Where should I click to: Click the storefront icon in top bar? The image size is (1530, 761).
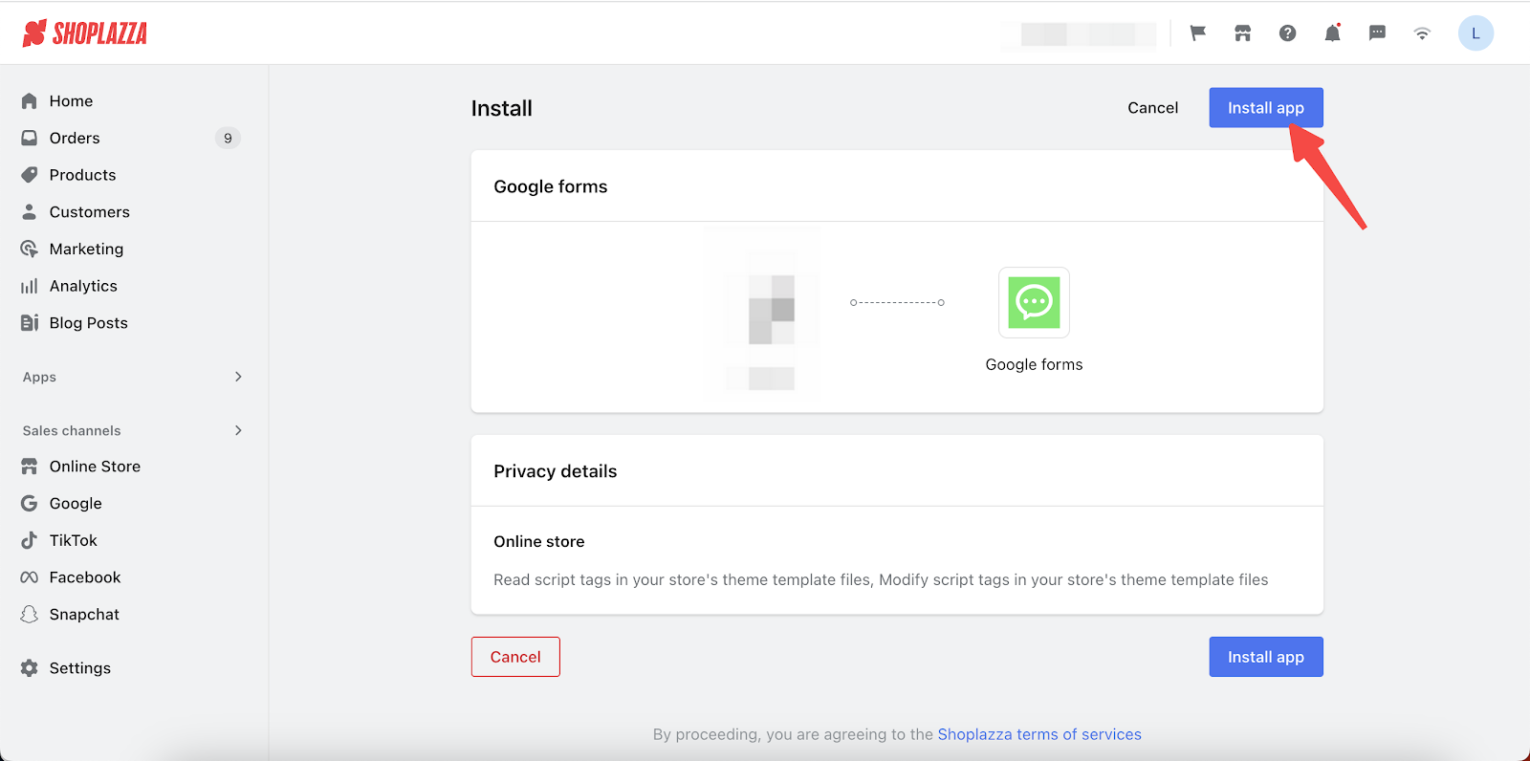tap(1242, 33)
